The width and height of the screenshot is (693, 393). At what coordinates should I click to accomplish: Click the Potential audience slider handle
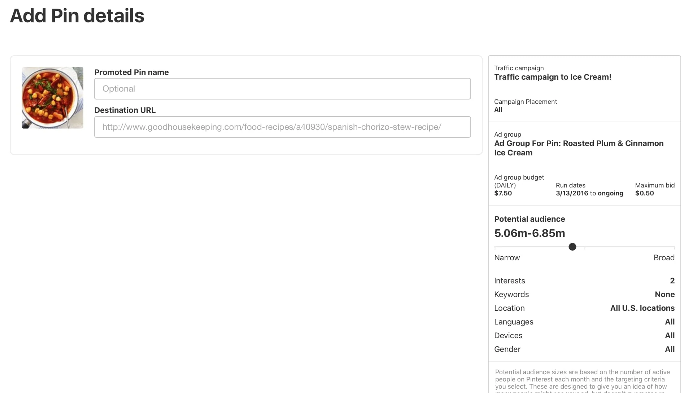[572, 247]
